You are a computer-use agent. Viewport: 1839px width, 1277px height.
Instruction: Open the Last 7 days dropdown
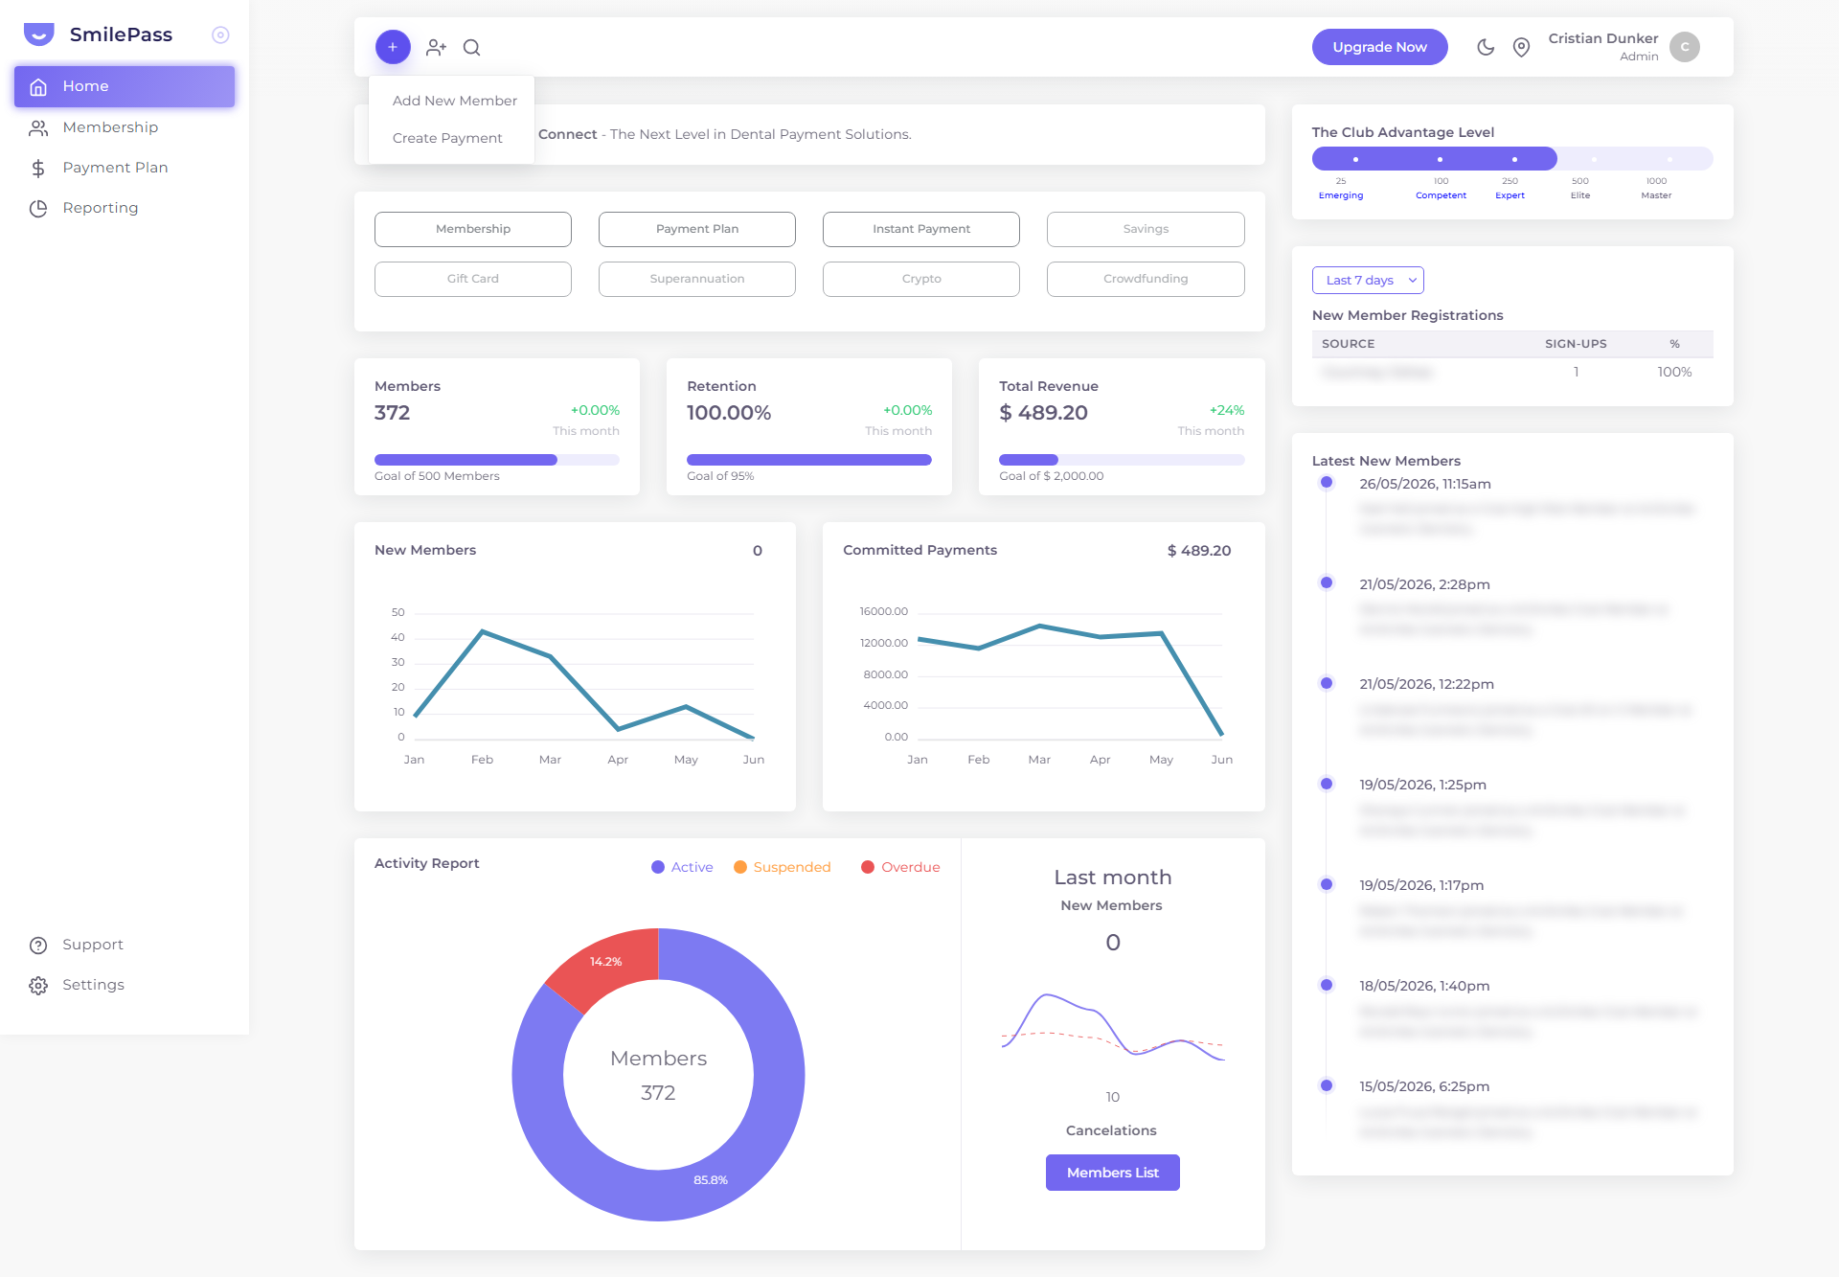[1368, 280]
